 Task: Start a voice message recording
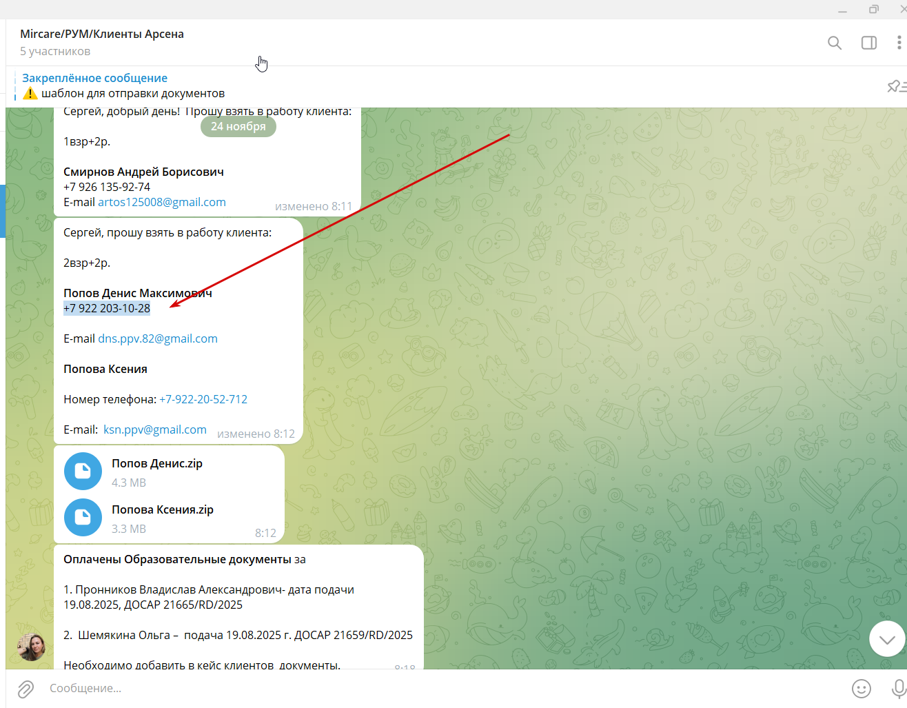[x=899, y=689]
